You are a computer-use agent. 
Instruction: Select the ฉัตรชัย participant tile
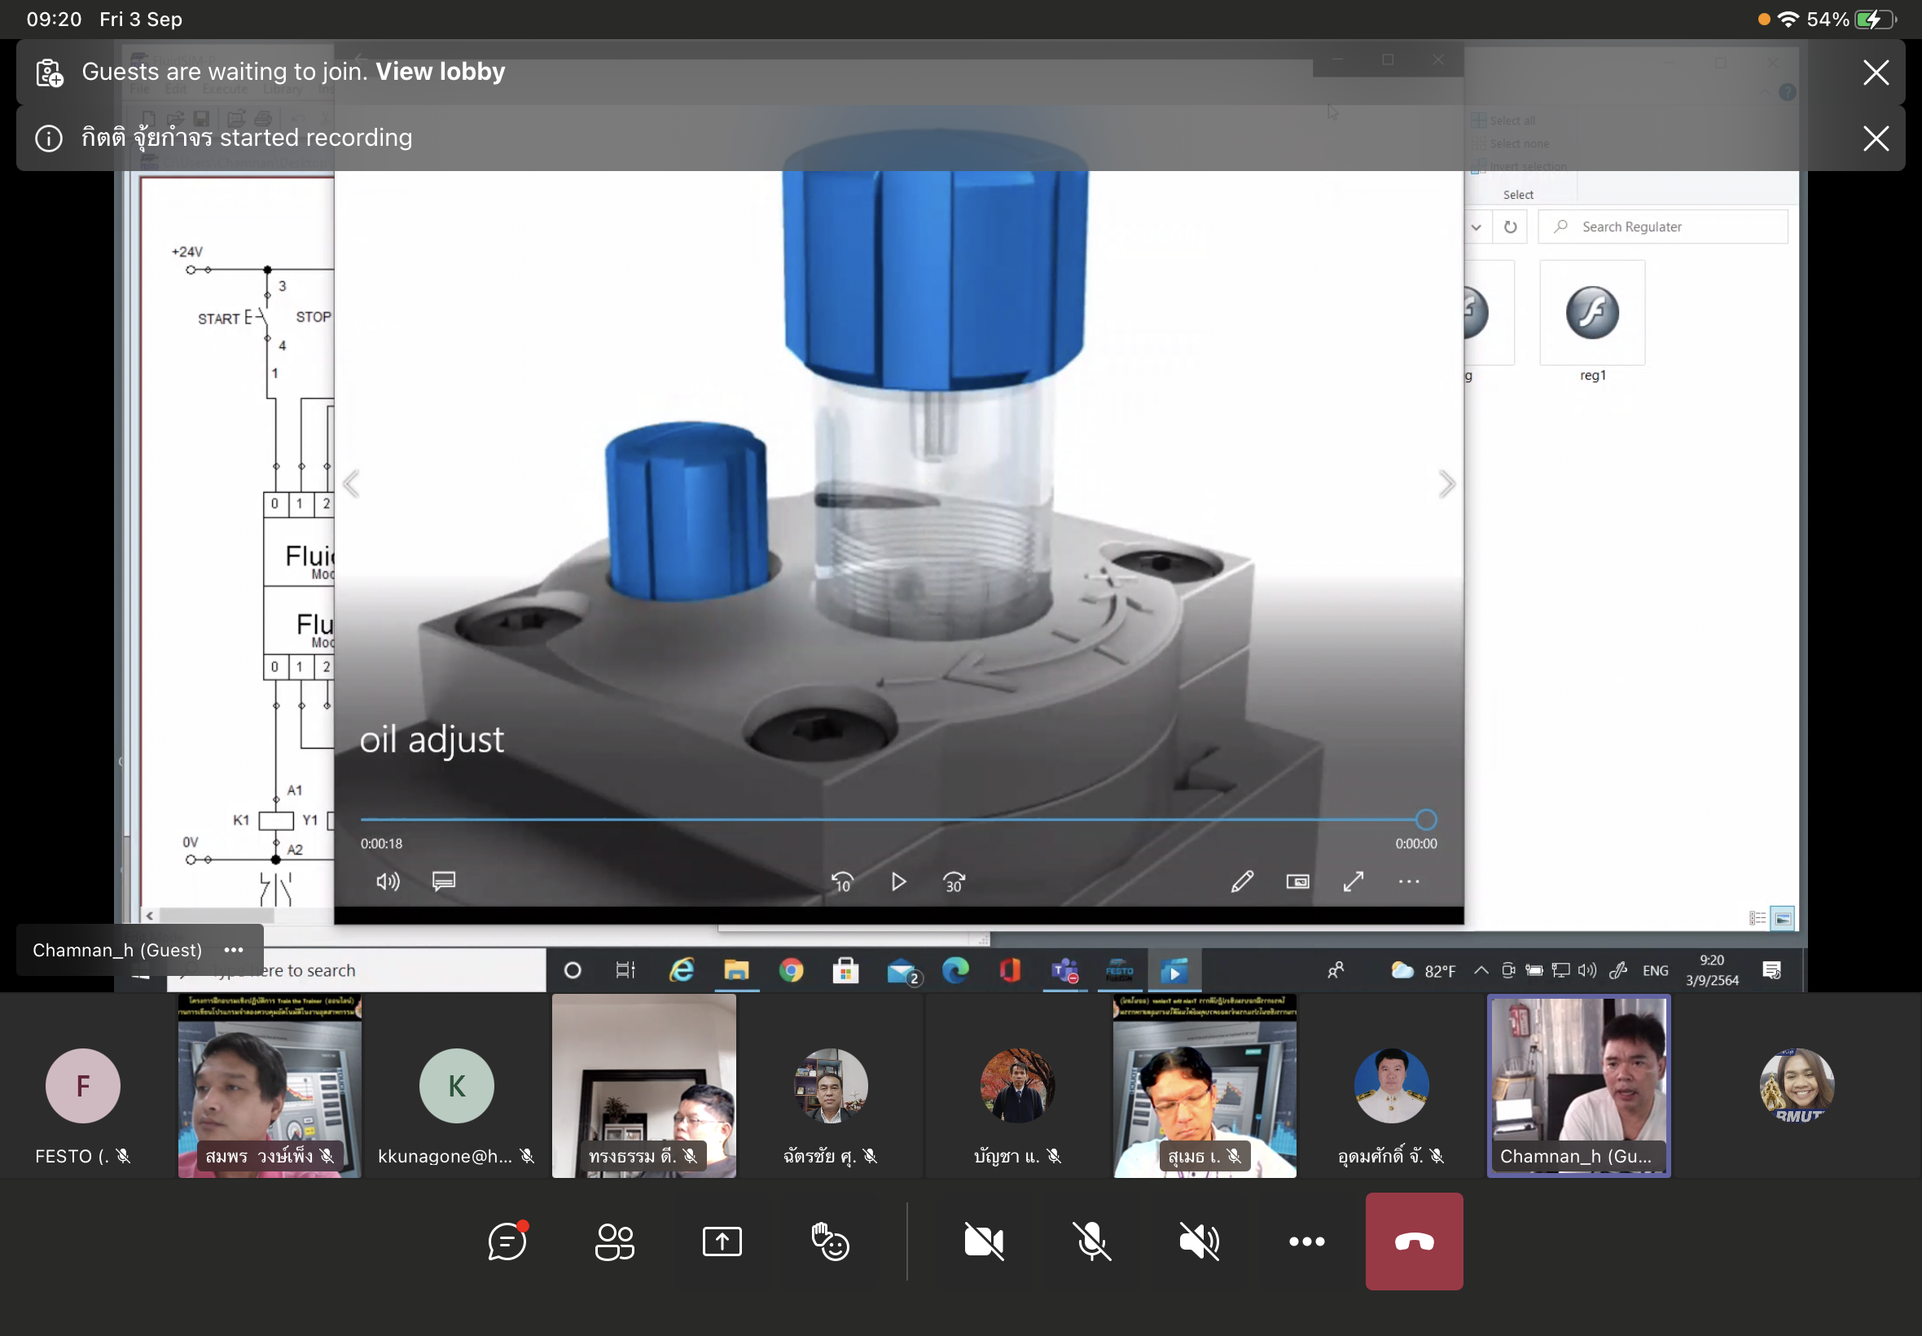(x=830, y=1086)
